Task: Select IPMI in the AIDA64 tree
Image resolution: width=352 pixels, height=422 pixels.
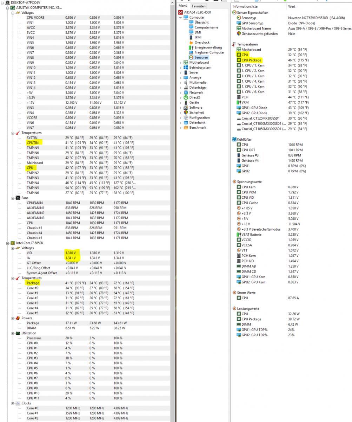Action: (198, 37)
